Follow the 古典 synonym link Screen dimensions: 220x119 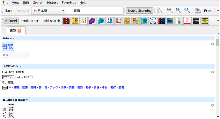80,88
